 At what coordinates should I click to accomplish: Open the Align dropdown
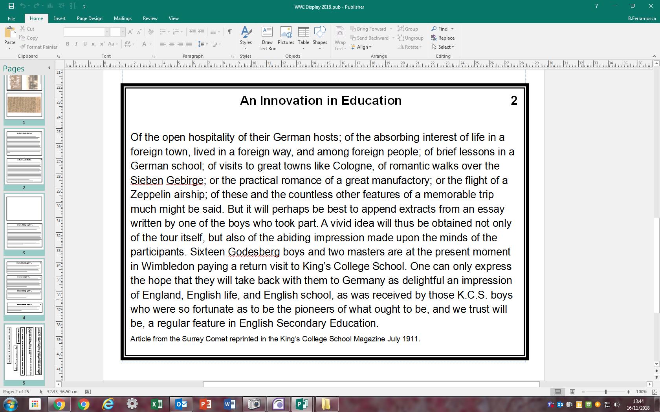click(x=361, y=47)
